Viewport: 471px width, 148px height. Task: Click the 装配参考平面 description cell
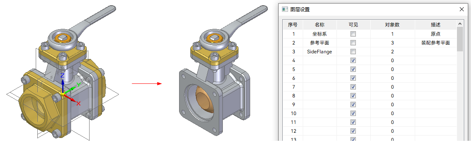pyautogui.click(x=436, y=43)
